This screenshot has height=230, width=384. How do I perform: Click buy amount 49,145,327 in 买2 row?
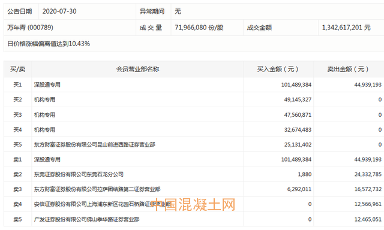coord(298,99)
